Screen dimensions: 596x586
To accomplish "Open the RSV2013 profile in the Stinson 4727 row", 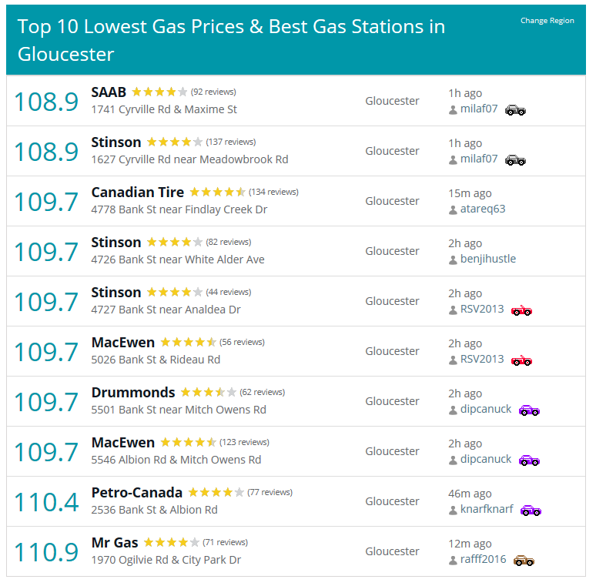I will point(482,309).
